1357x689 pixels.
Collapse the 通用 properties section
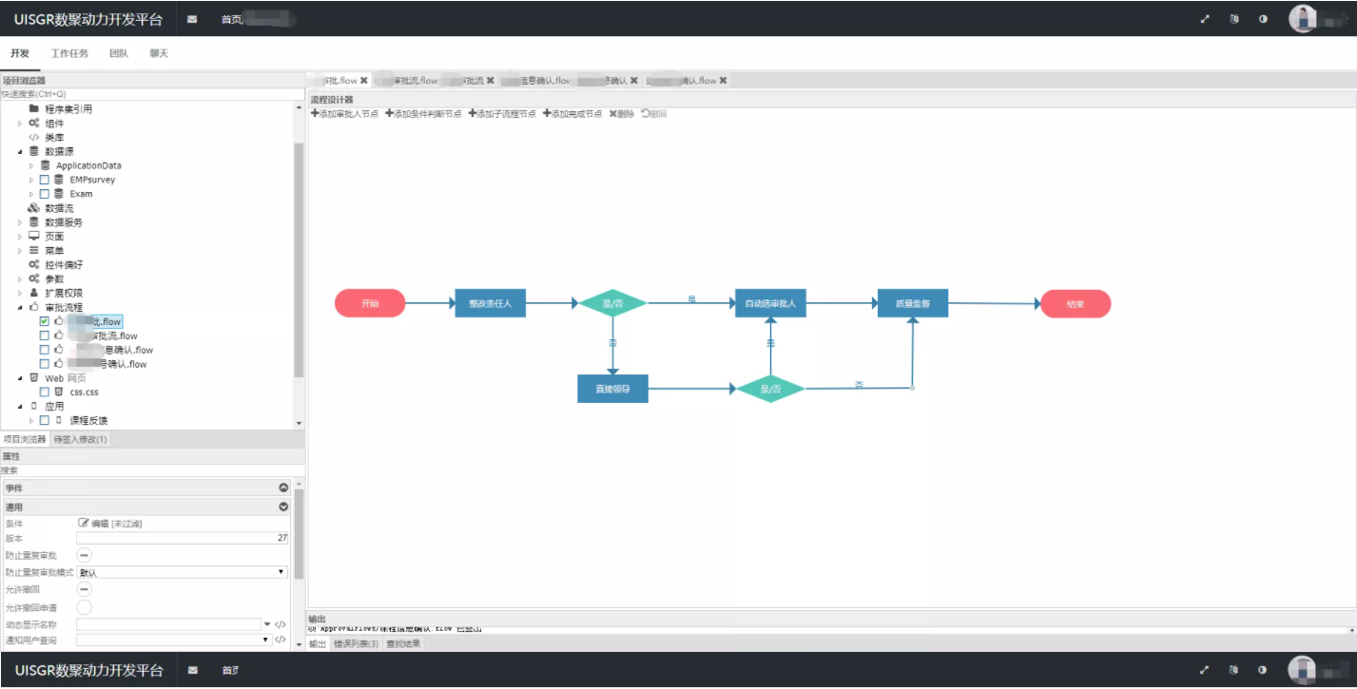[282, 507]
